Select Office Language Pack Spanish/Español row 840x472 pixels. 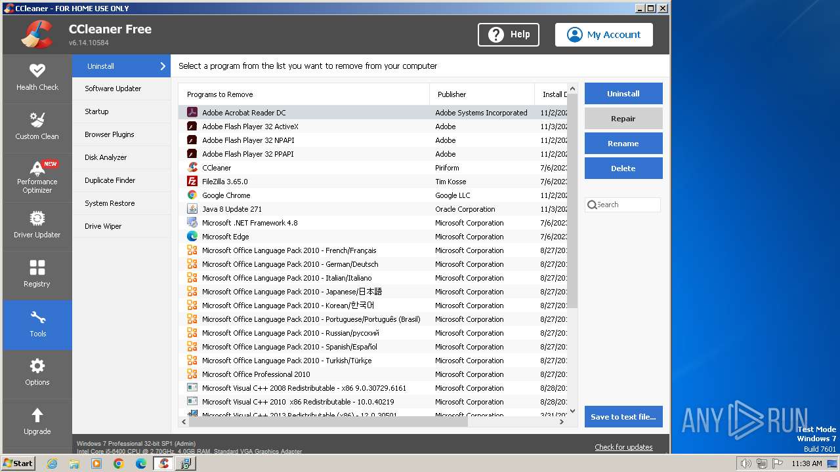(x=373, y=346)
